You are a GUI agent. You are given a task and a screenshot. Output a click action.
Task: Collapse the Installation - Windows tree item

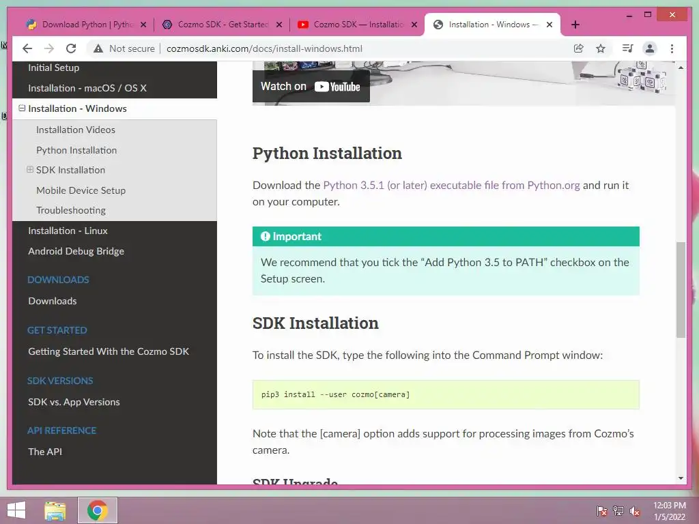click(22, 108)
